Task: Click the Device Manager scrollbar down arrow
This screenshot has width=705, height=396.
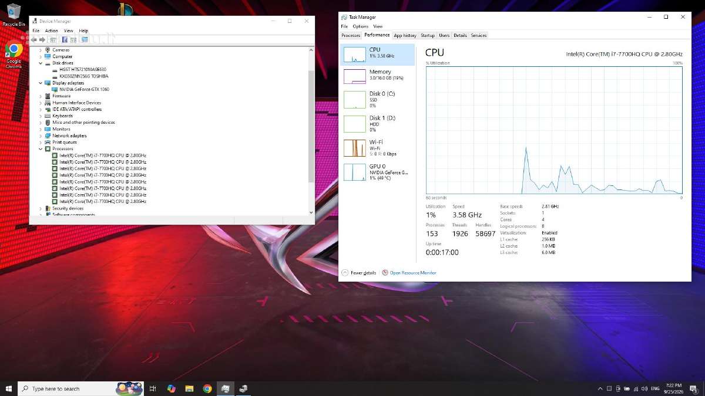Action: click(x=311, y=212)
